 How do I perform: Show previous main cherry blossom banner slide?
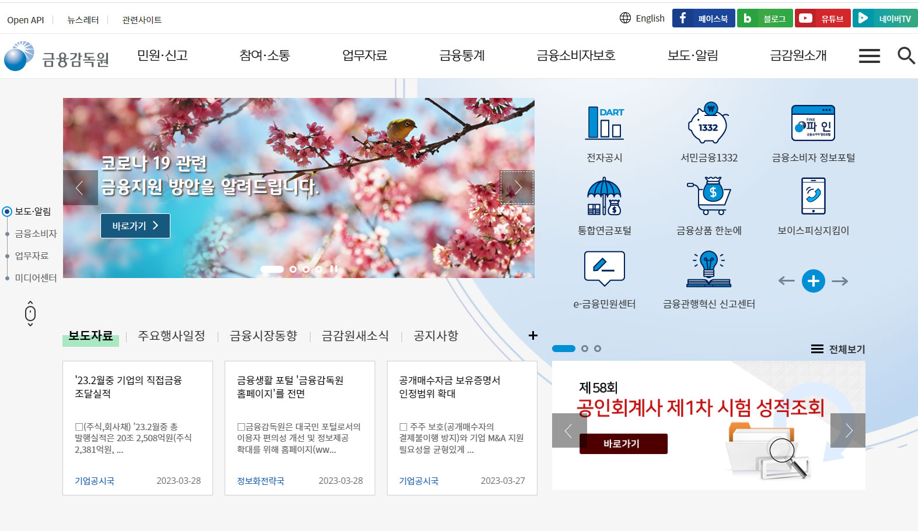pyautogui.click(x=80, y=187)
